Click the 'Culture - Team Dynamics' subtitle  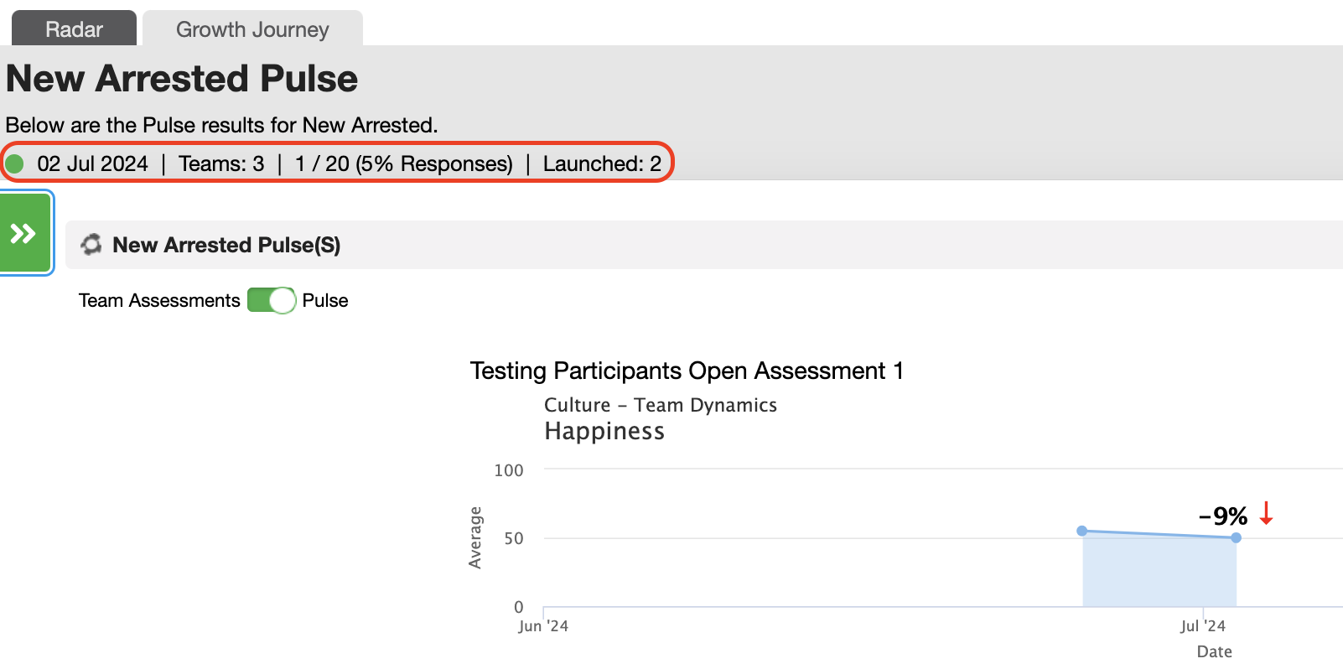(x=661, y=405)
